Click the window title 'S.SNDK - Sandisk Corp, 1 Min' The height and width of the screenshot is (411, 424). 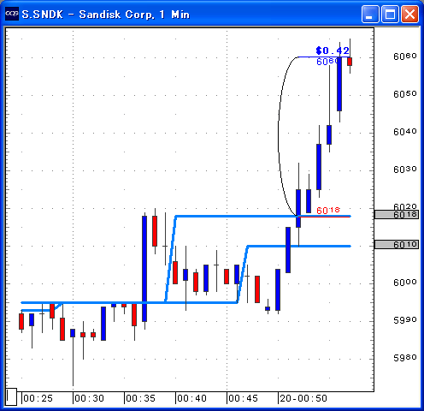[x=106, y=15]
